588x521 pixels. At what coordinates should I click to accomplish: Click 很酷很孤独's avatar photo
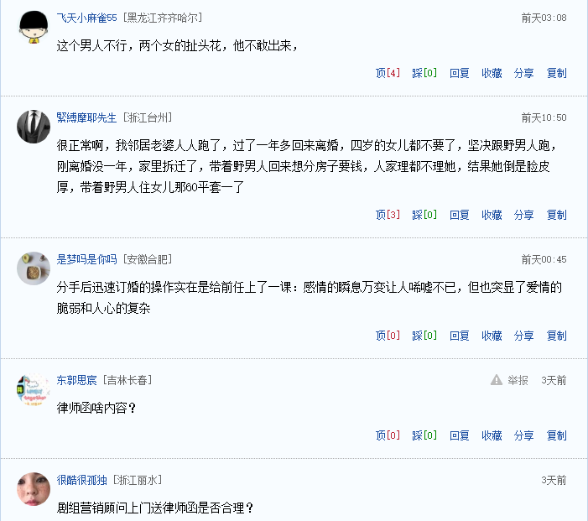click(x=34, y=489)
